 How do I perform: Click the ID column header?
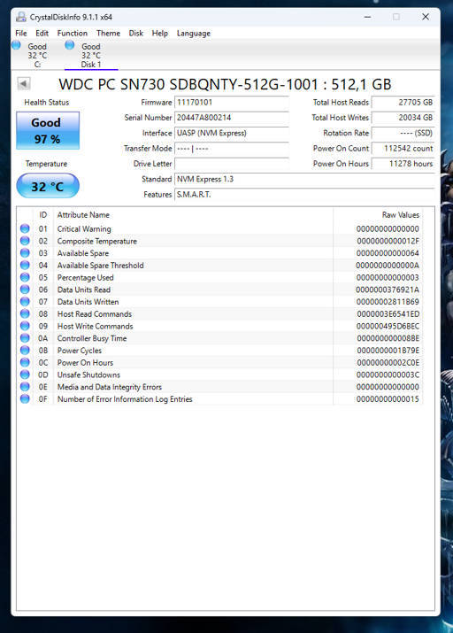pyautogui.click(x=42, y=215)
